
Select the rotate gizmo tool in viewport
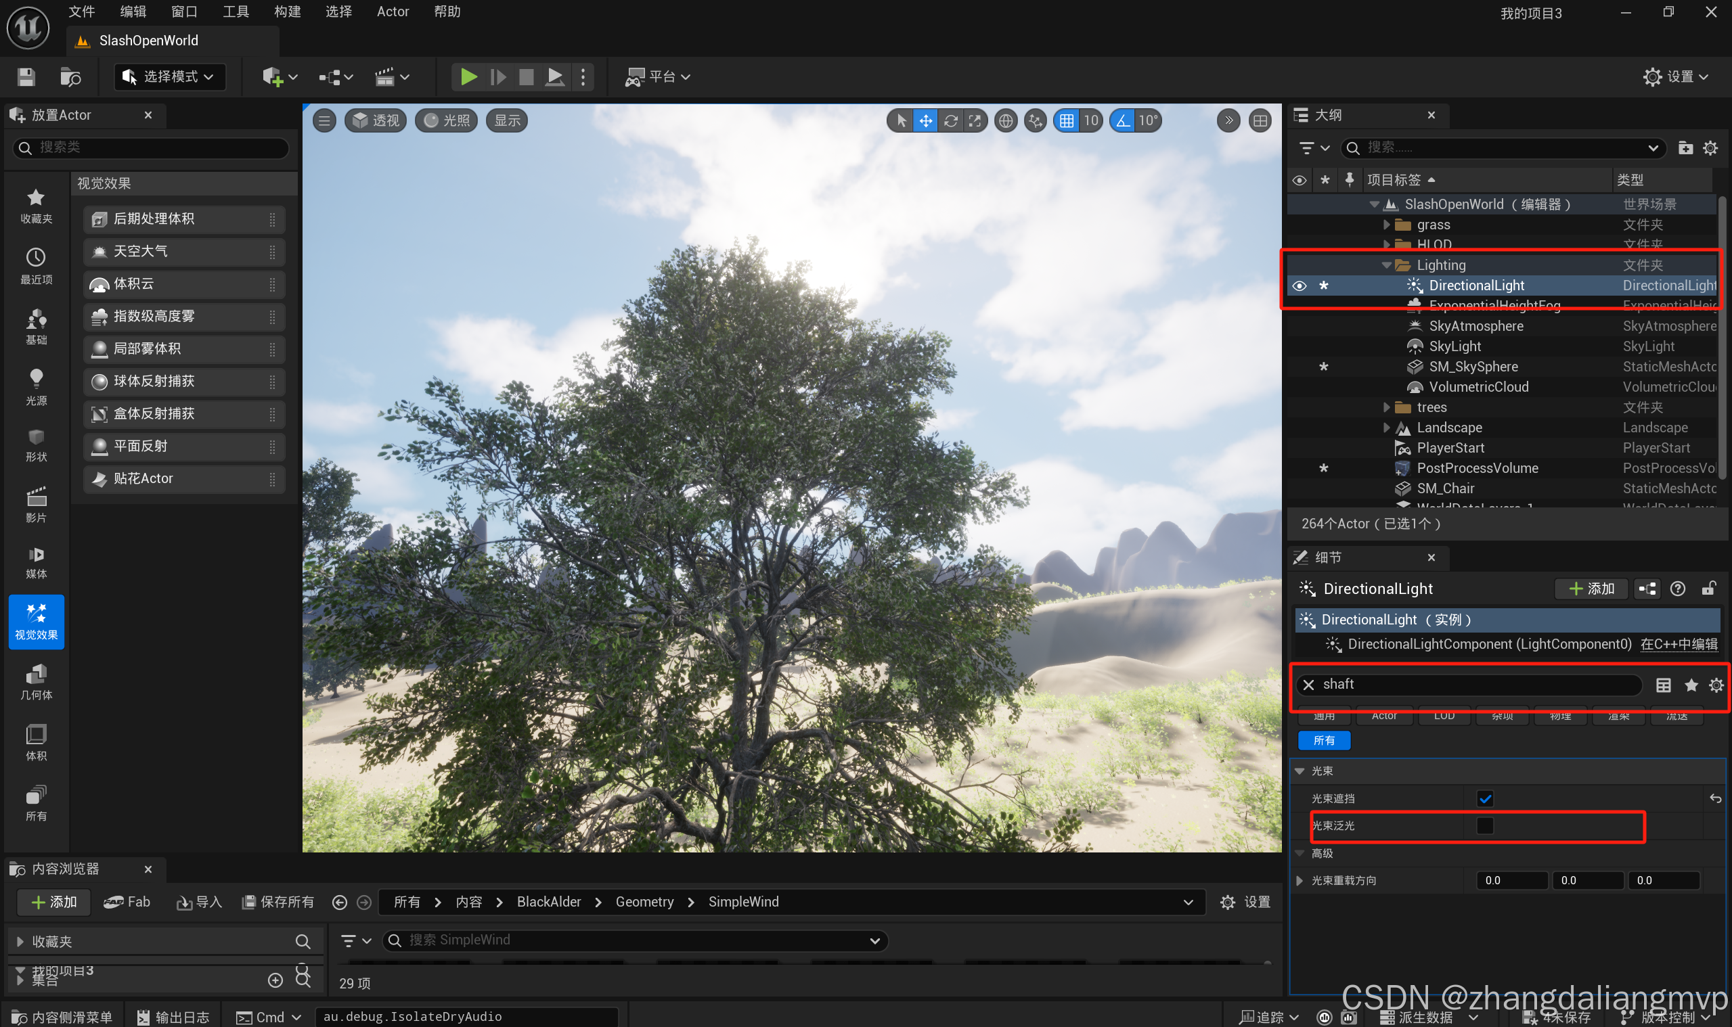pos(950,121)
